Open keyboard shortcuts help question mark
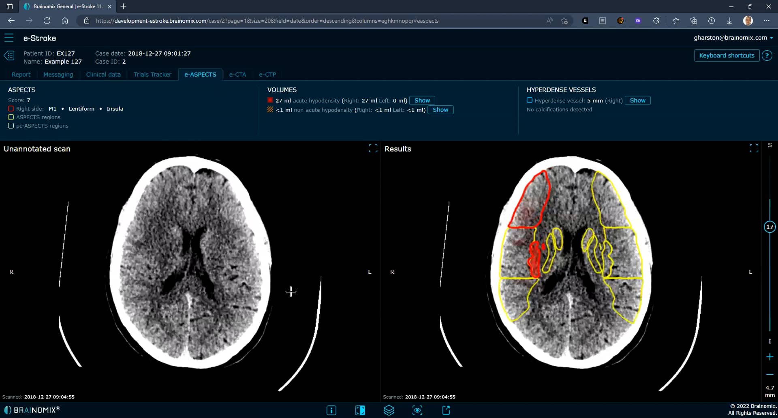Image resolution: width=778 pixels, height=418 pixels. (x=767, y=55)
